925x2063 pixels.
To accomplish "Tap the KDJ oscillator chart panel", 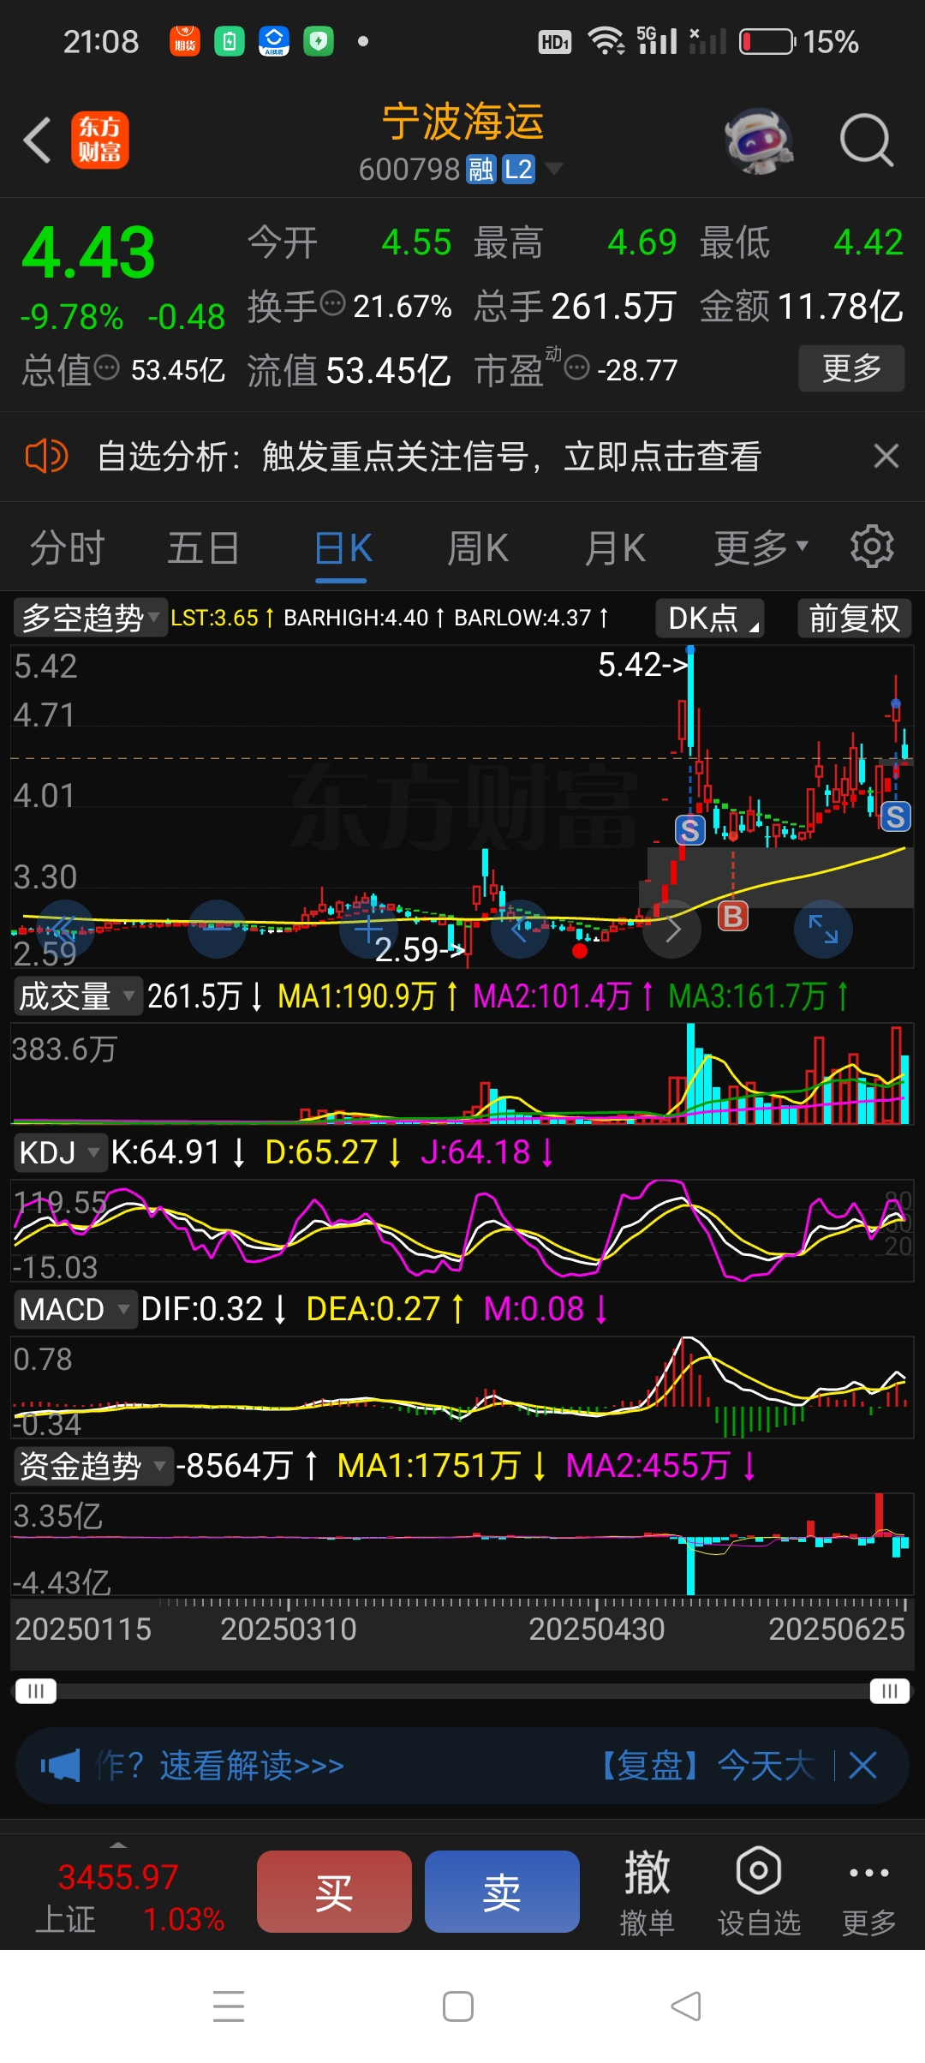I will (x=462, y=1230).
